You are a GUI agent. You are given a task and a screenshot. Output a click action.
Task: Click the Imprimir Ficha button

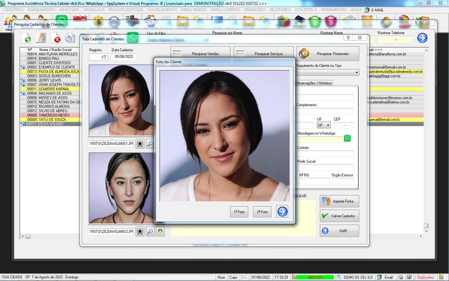(x=340, y=201)
